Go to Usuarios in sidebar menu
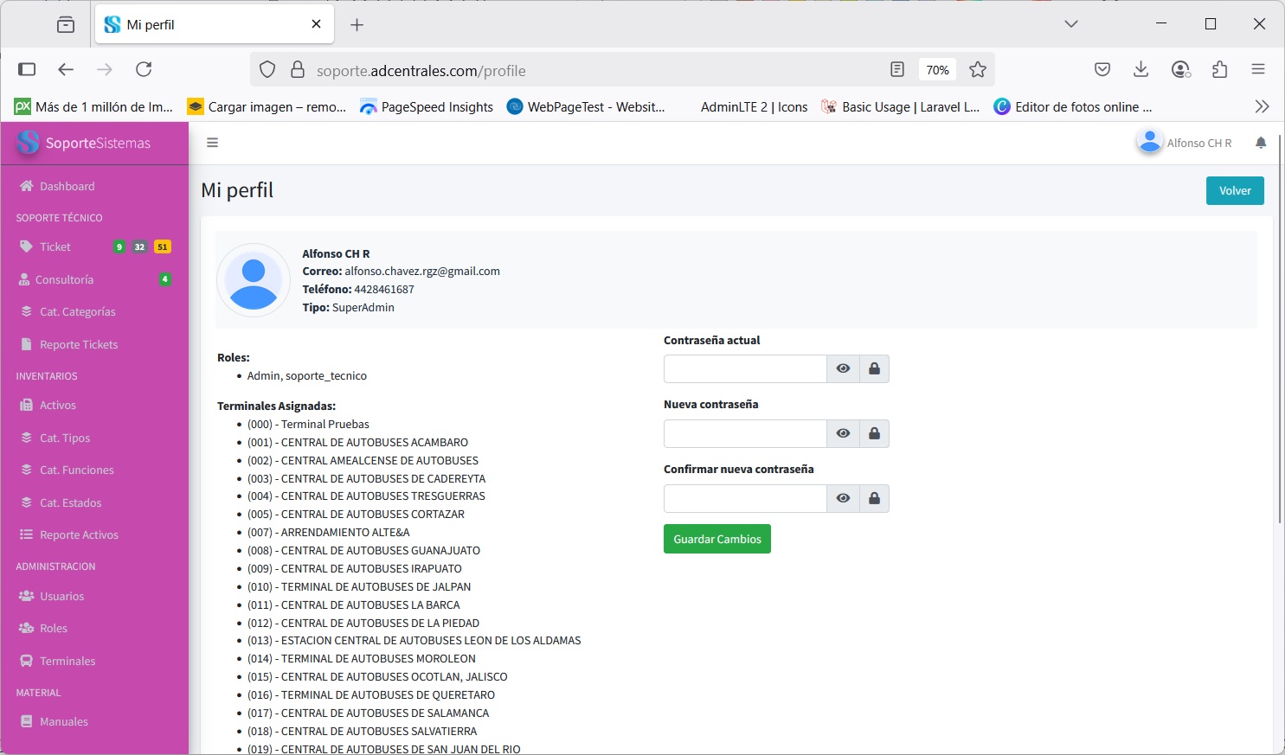This screenshot has height=755, width=1285. [61, 597]
